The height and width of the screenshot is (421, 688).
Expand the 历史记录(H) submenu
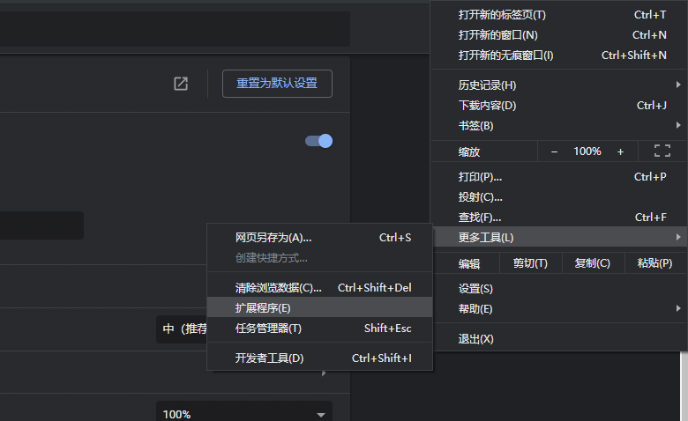tap(558, 85)
